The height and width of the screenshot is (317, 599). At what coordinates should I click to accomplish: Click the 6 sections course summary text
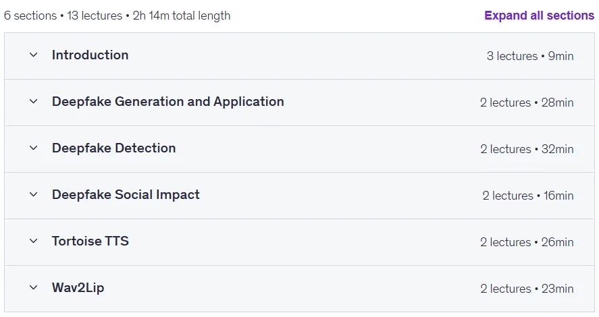[x=117, y=16]
